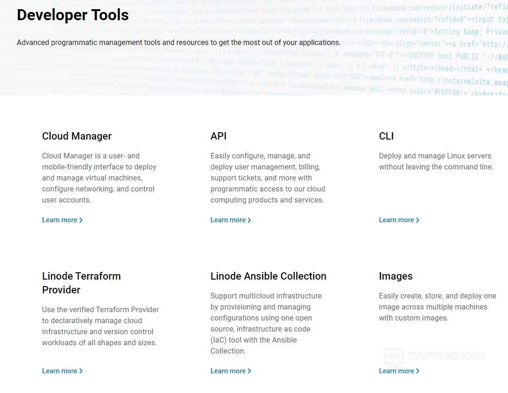Click the 'Easily configure, manage, and' API description
Screen dimensions: 508x393
268,178
